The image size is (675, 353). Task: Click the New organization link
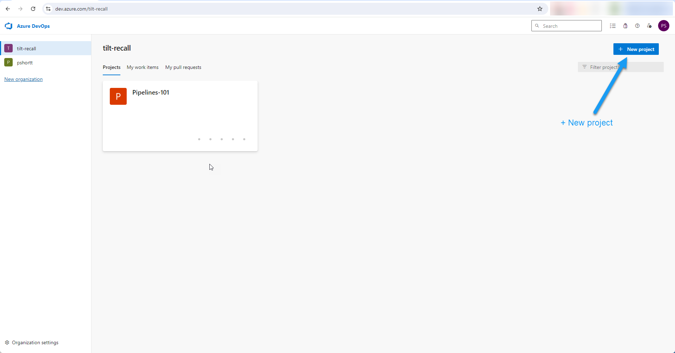(23, 79)
